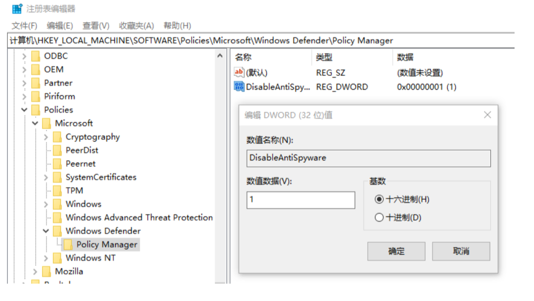The height and width of the screenshot is (301, 534).
Task: Click the DWORD icon of DisableAntiSpyware value
Action: (x=239, y=87)
